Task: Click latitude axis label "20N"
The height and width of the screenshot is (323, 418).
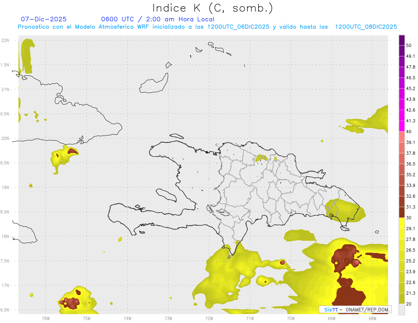Action: click(6, 138)
